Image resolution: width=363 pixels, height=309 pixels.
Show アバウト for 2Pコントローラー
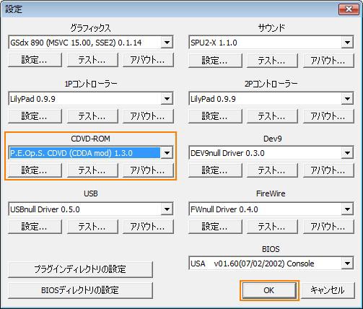point(328,116)
